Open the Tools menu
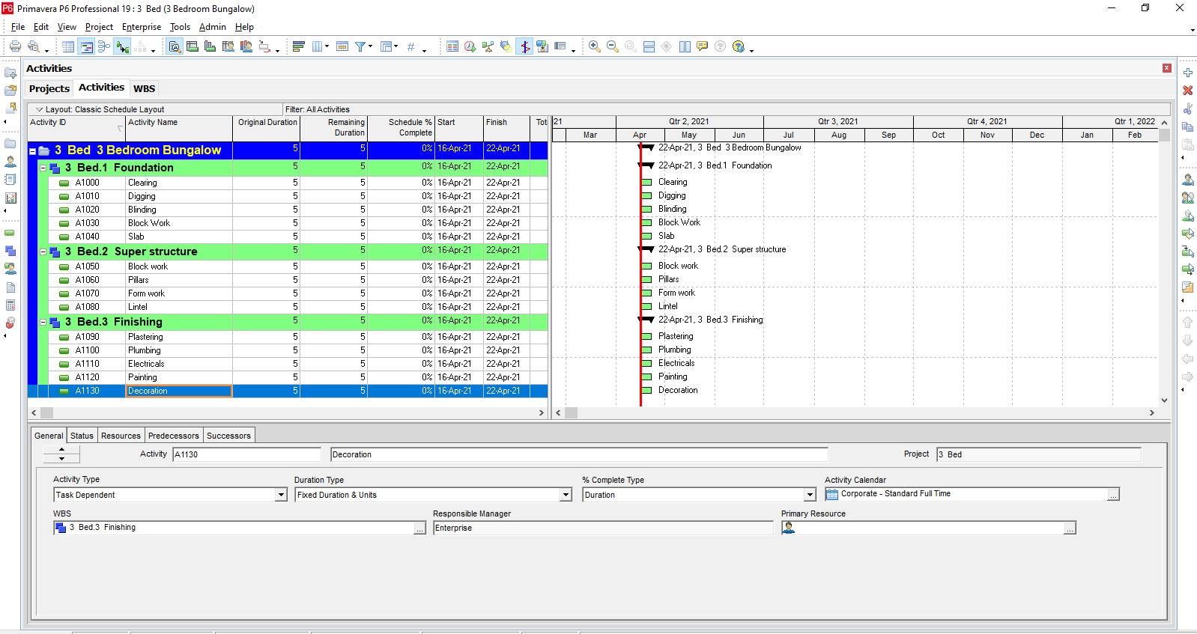 (x=180, y=27)
